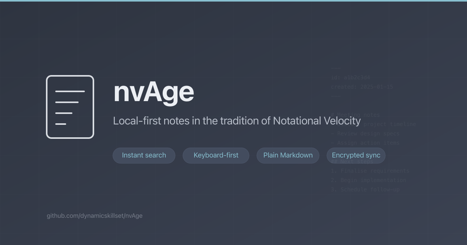Click the note document logo icon
Image resolution: width=467 pixels, height=245 pixels.
(70, 107)
